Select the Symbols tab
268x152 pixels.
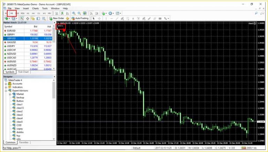pyautogui.click(x=10, y=72)
